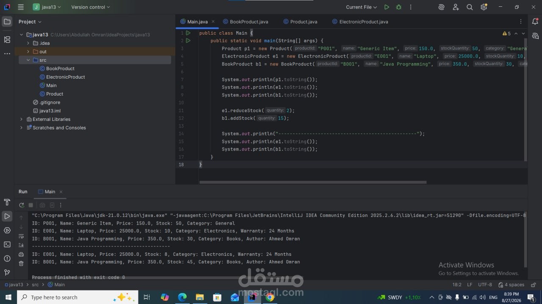Open the Structure tool window

(7, 40)
